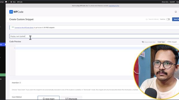Click the Save Snippet button

[176, 19]
